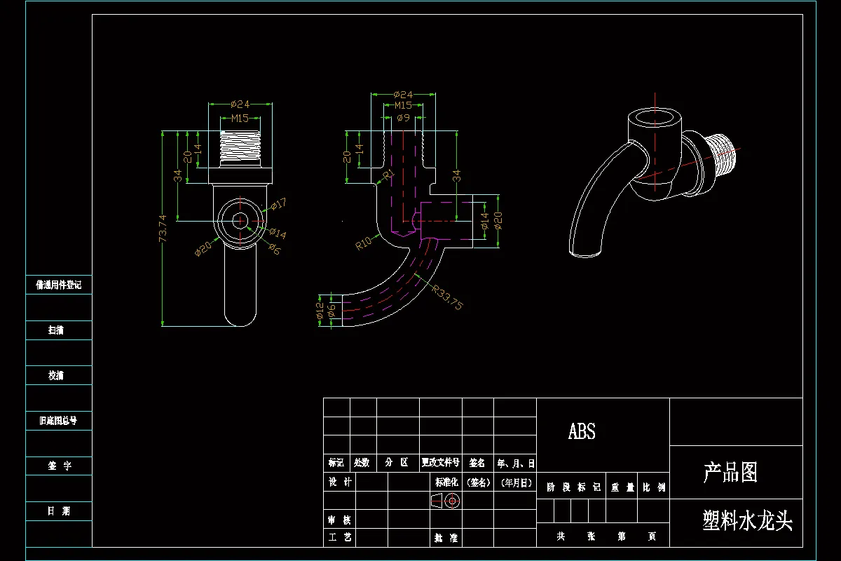This screenshot has height=561, width=841.
Task: Click the 工艺 row label
Action: pyautogui.click(x=340, y=538)
